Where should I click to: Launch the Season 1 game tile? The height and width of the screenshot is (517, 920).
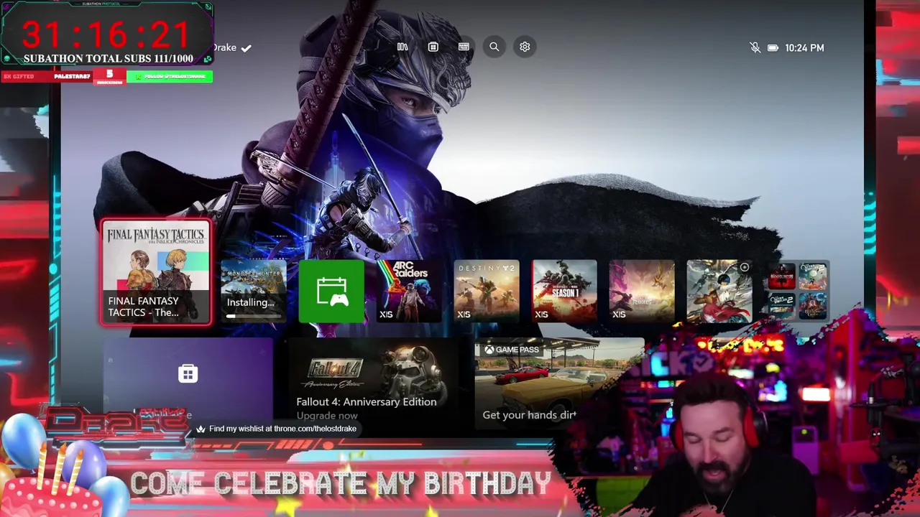(564, 291)
